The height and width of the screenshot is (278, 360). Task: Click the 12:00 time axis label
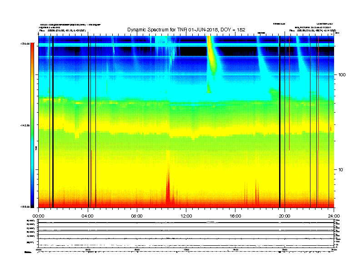pyautogui.click(x=186, y=216)
